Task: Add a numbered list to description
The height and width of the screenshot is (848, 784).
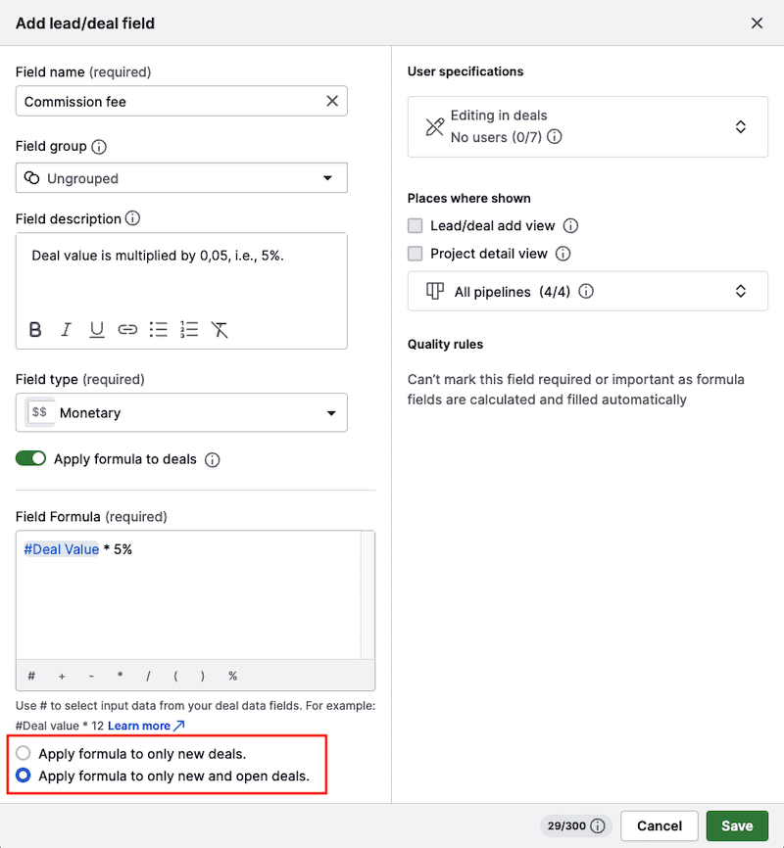Action: click(189, 330)
